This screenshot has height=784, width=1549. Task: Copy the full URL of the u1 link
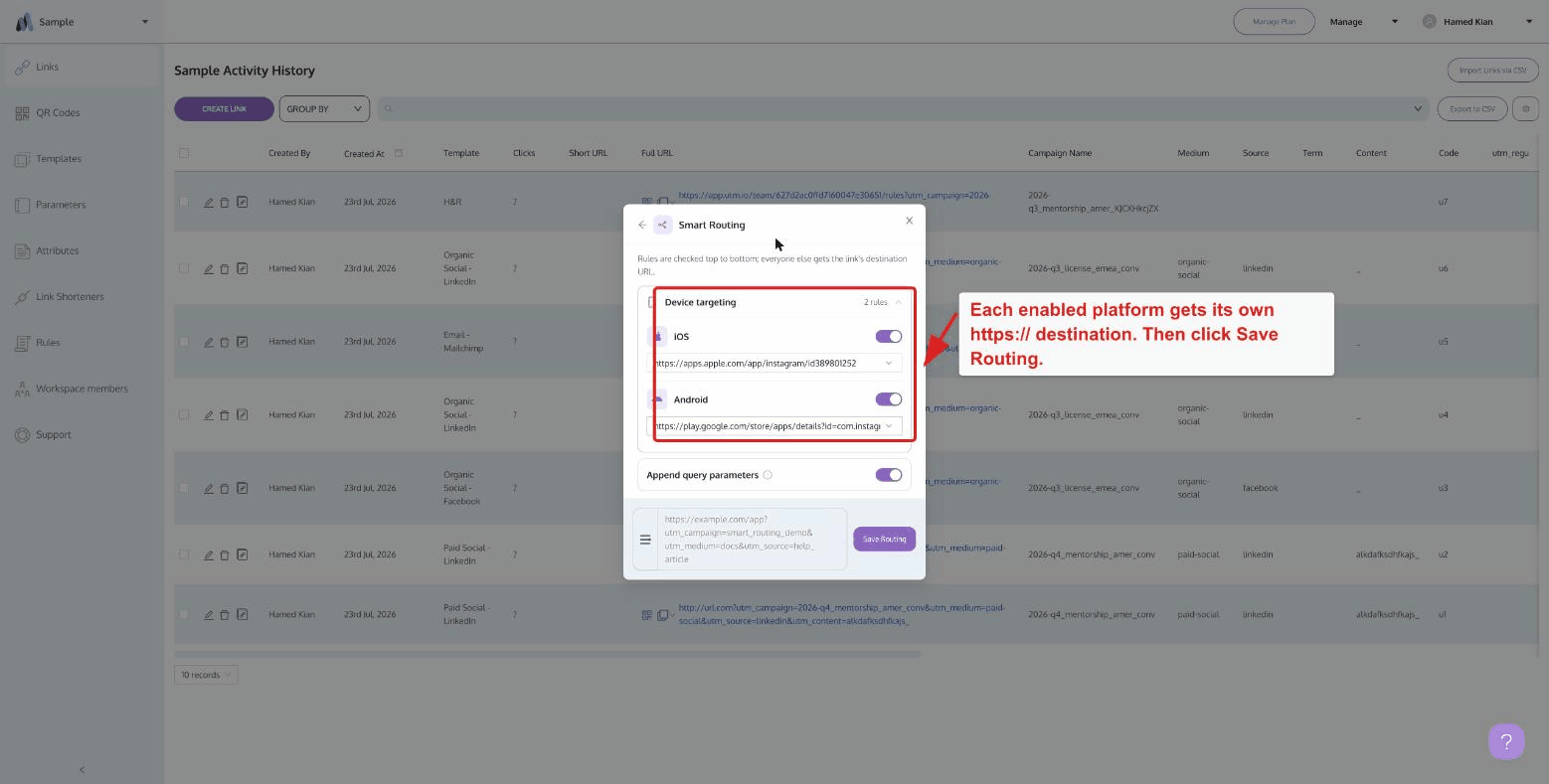click(663, 615)
